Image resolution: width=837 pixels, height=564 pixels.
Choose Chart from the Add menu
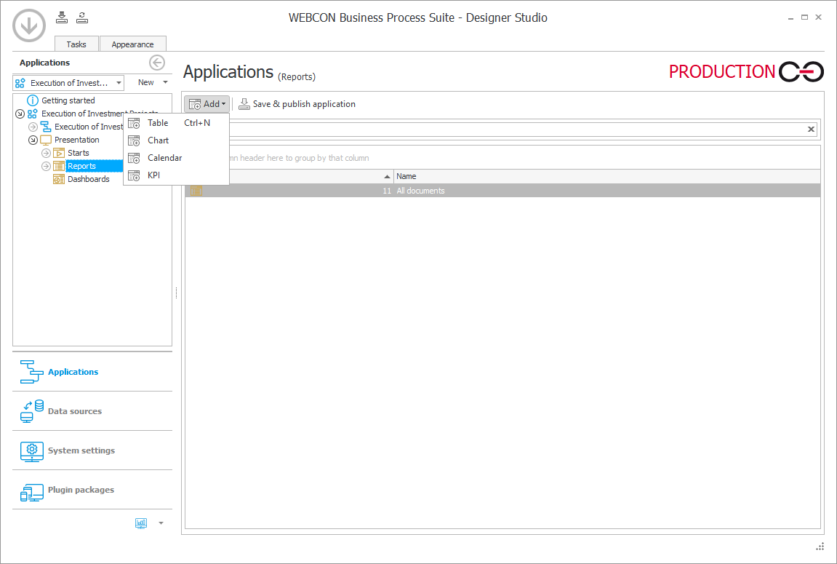176,140
